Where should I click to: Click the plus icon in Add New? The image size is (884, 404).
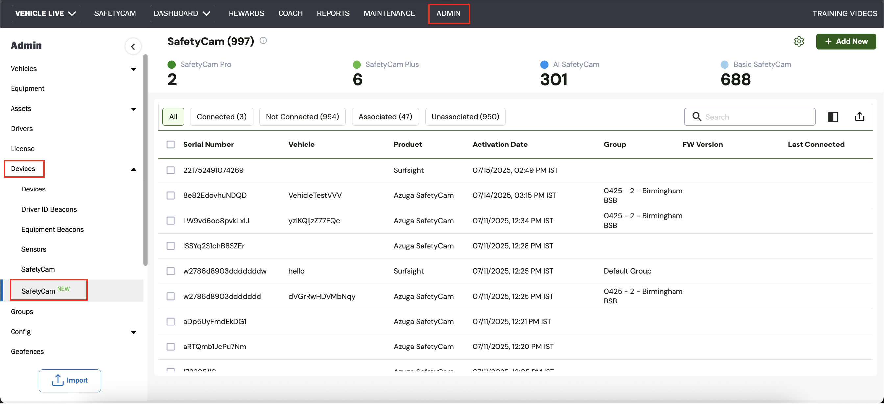pyautogui.click(x=828, y=41)
